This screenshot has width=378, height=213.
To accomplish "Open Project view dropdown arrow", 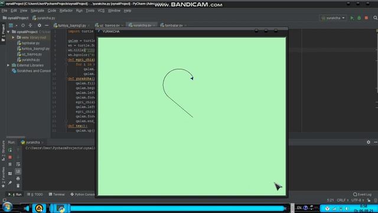I will [x=17, y=25].
